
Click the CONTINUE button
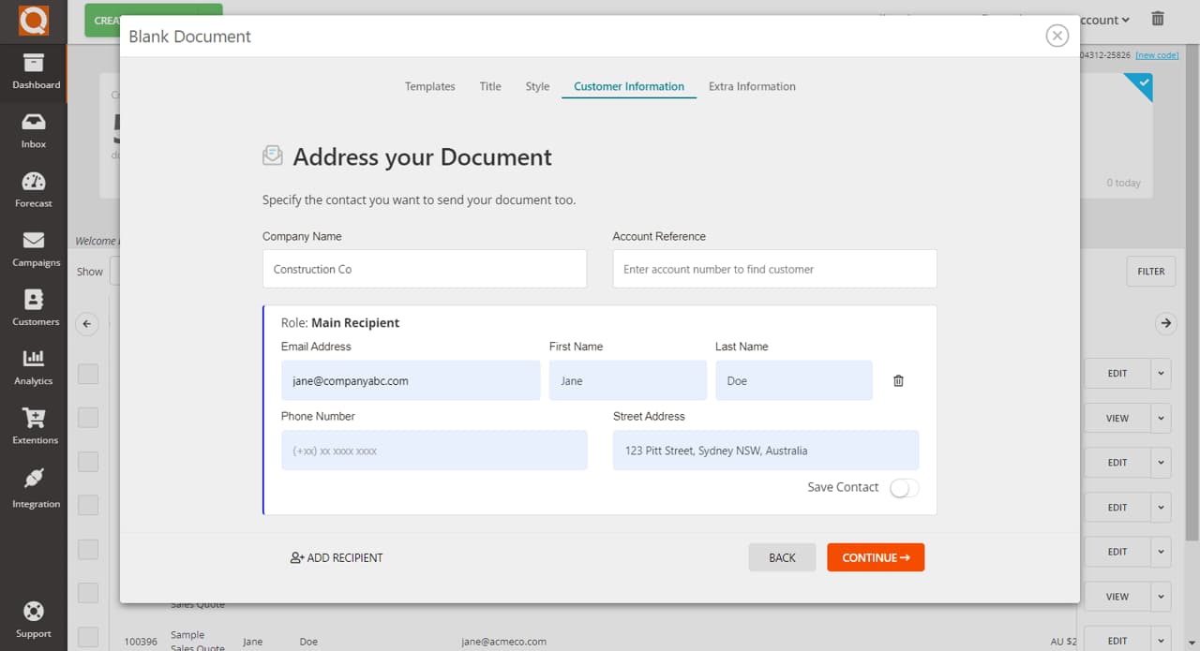(x=876, y=556)
